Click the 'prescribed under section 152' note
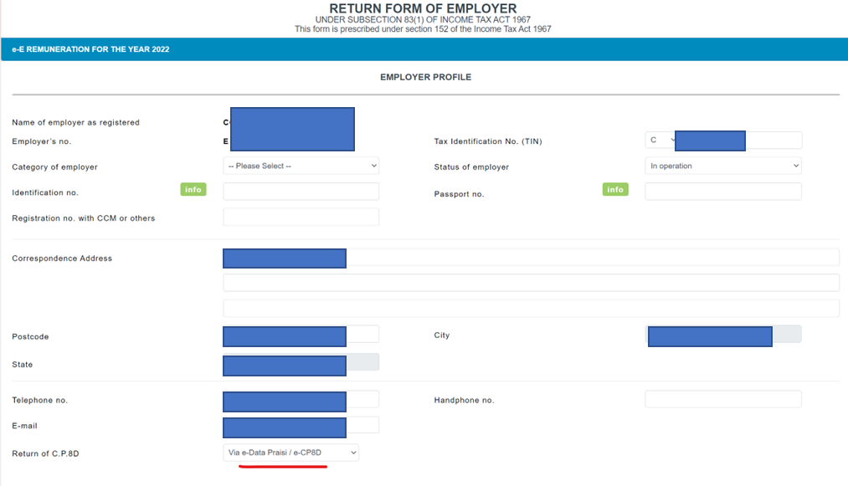Image resolution: width=848 pixels, height=486 pixels. click(x=423, y=29)
